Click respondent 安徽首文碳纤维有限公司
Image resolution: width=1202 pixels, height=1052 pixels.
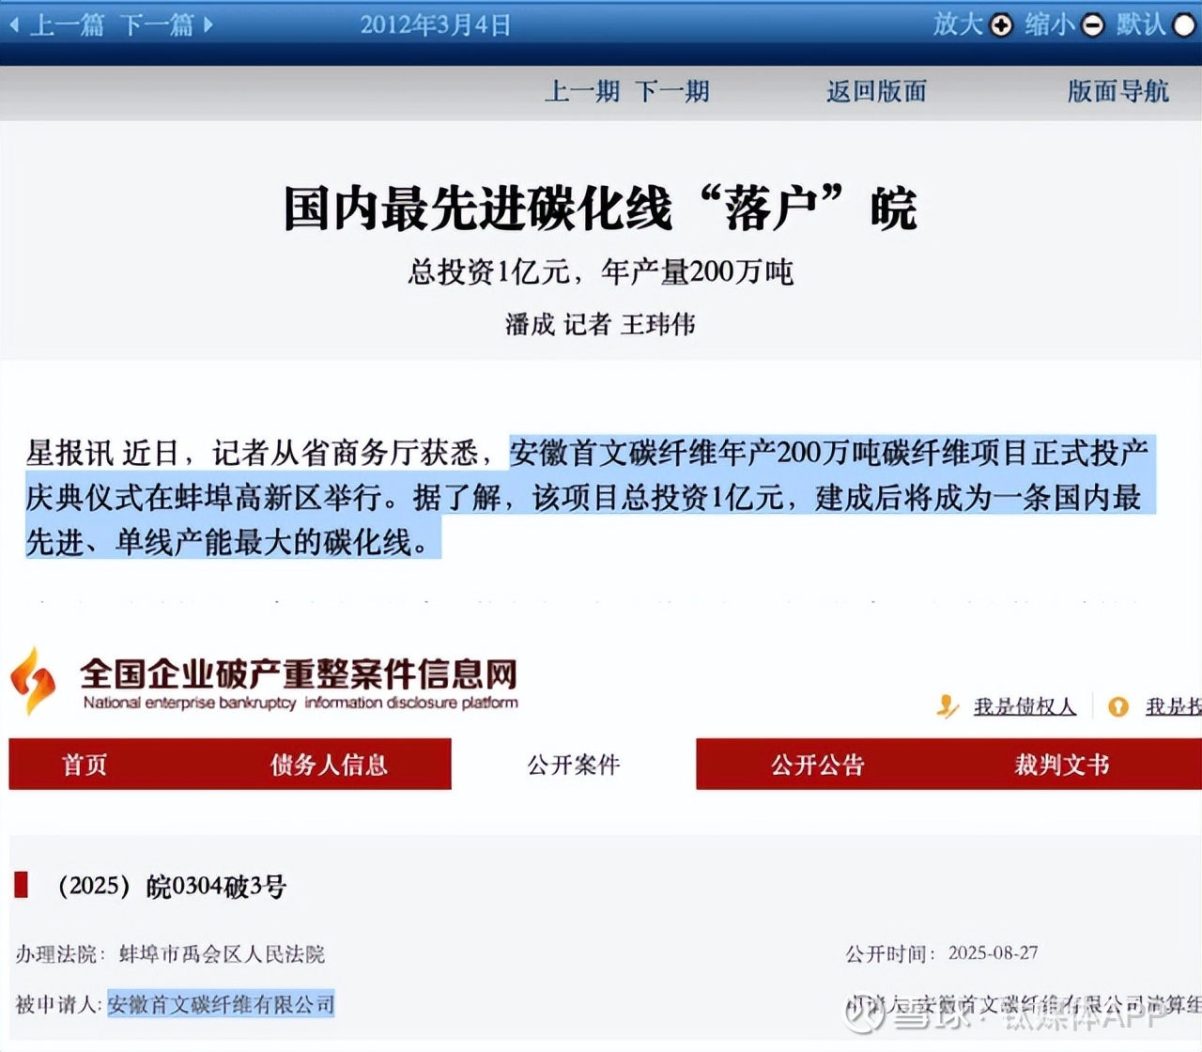221,1004
